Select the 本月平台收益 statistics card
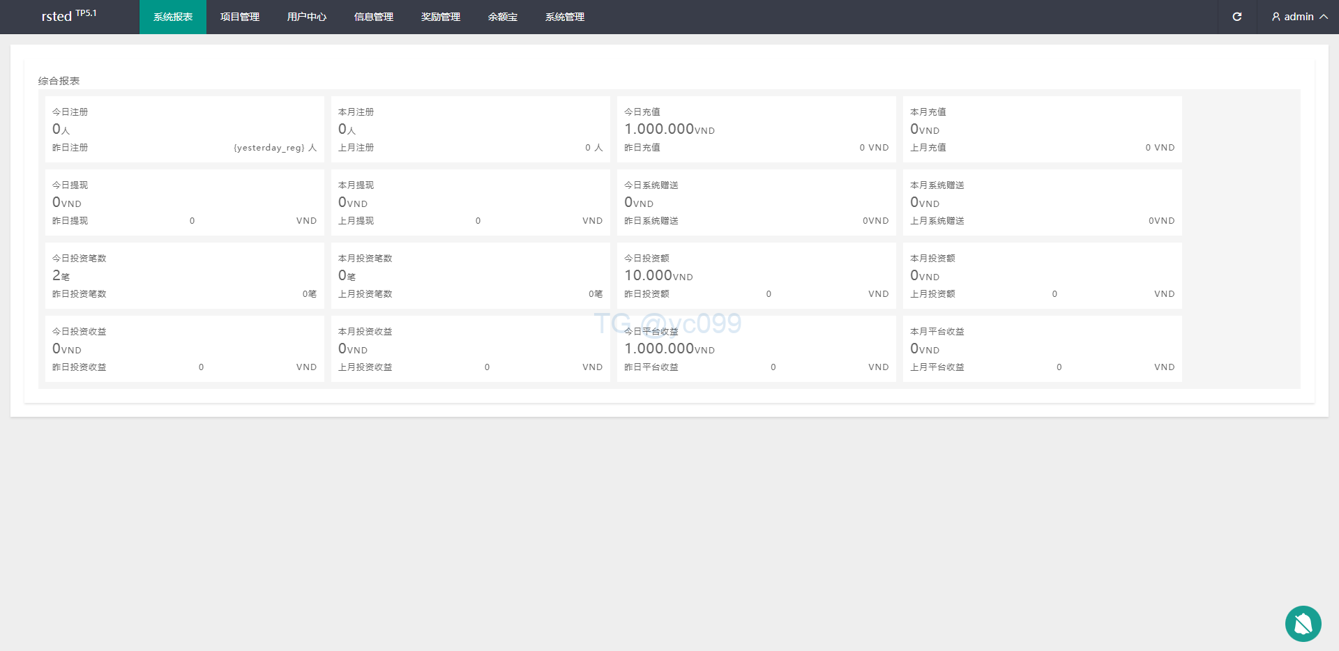The image size is (1339, 651). pos(1042,349)
